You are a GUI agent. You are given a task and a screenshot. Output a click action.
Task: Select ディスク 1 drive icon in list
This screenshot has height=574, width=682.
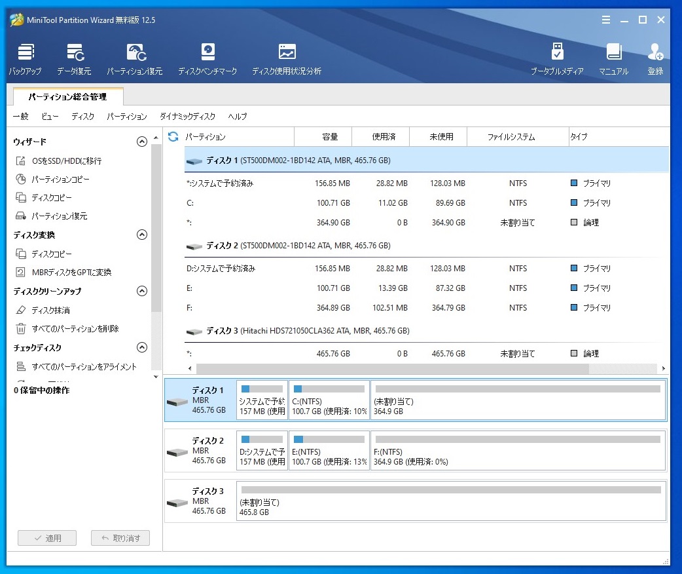194,161
